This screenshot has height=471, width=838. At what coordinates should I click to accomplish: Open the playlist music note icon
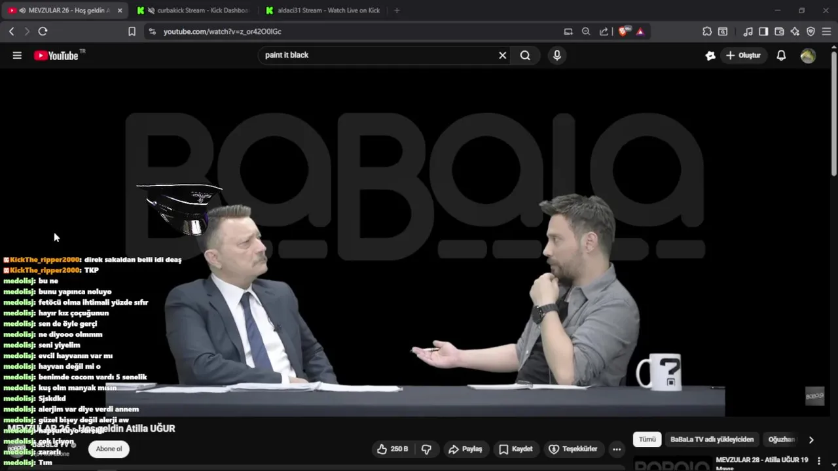(748, 31)
